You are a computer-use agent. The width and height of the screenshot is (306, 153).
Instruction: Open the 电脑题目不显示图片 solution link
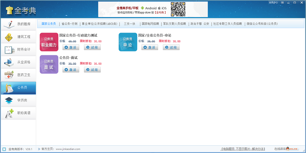click(243, 149)
